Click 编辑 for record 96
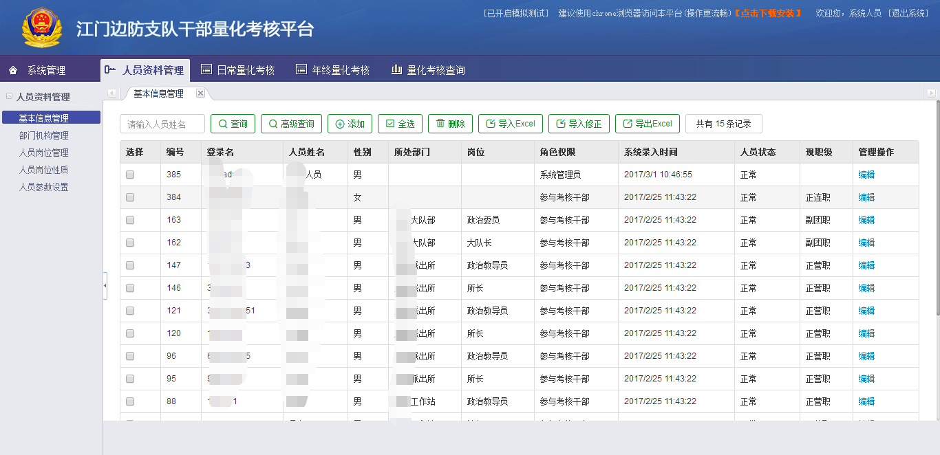Viewport: 940px width, 455px height. click(866, 356)
